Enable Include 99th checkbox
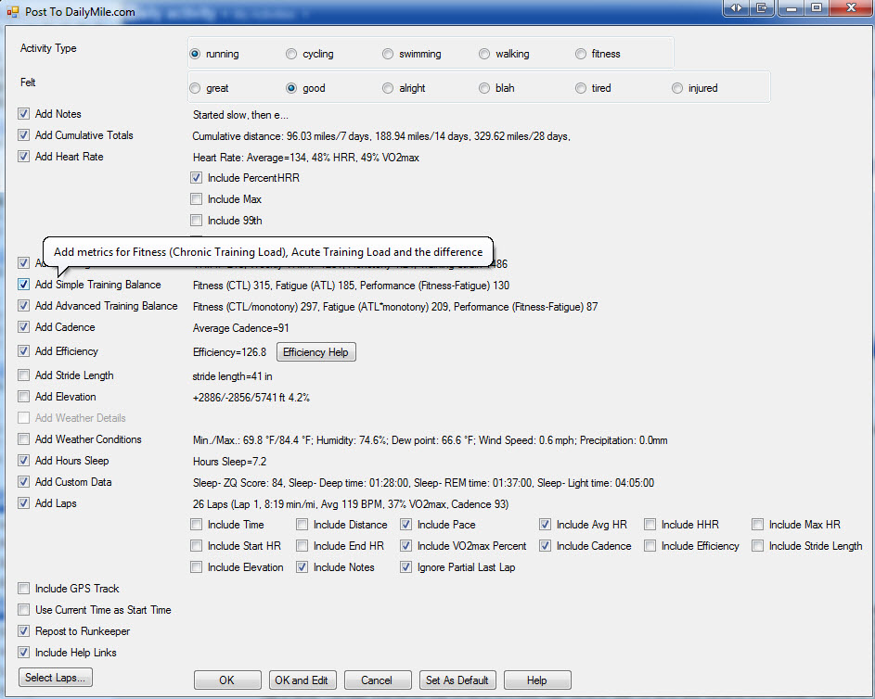Screen dimensions: 875x699 [196, 221]
